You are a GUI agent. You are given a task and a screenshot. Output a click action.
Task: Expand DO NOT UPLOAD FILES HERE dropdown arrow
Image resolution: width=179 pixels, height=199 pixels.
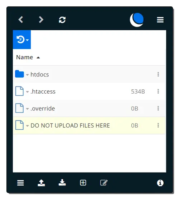pos(27,126)
